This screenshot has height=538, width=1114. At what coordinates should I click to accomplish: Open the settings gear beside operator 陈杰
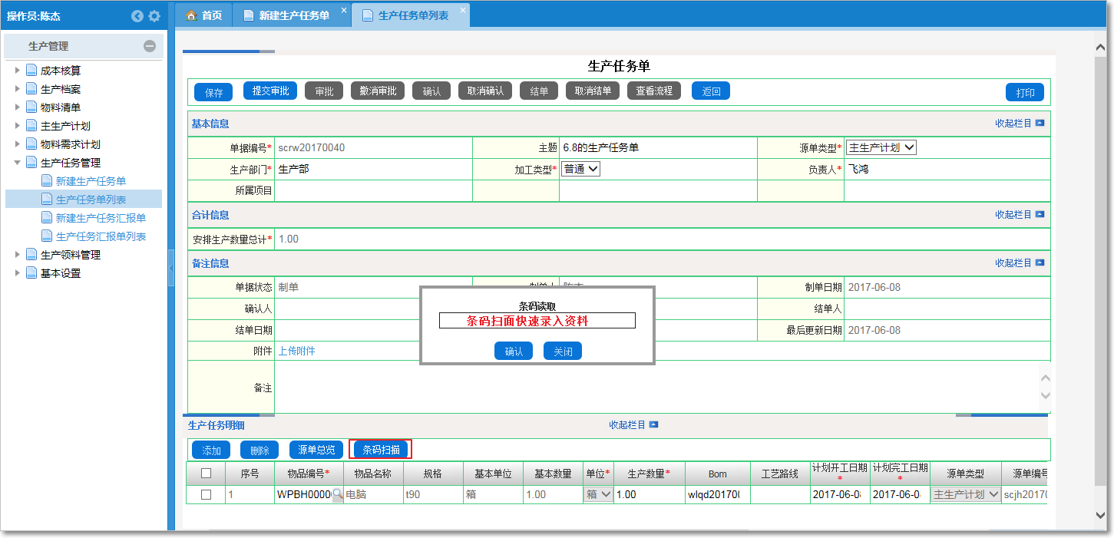pyautogui.click(x=155, y=15)
